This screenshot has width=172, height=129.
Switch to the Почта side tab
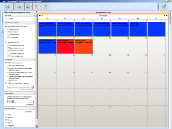pyautogui.click(x=2, y=33)
